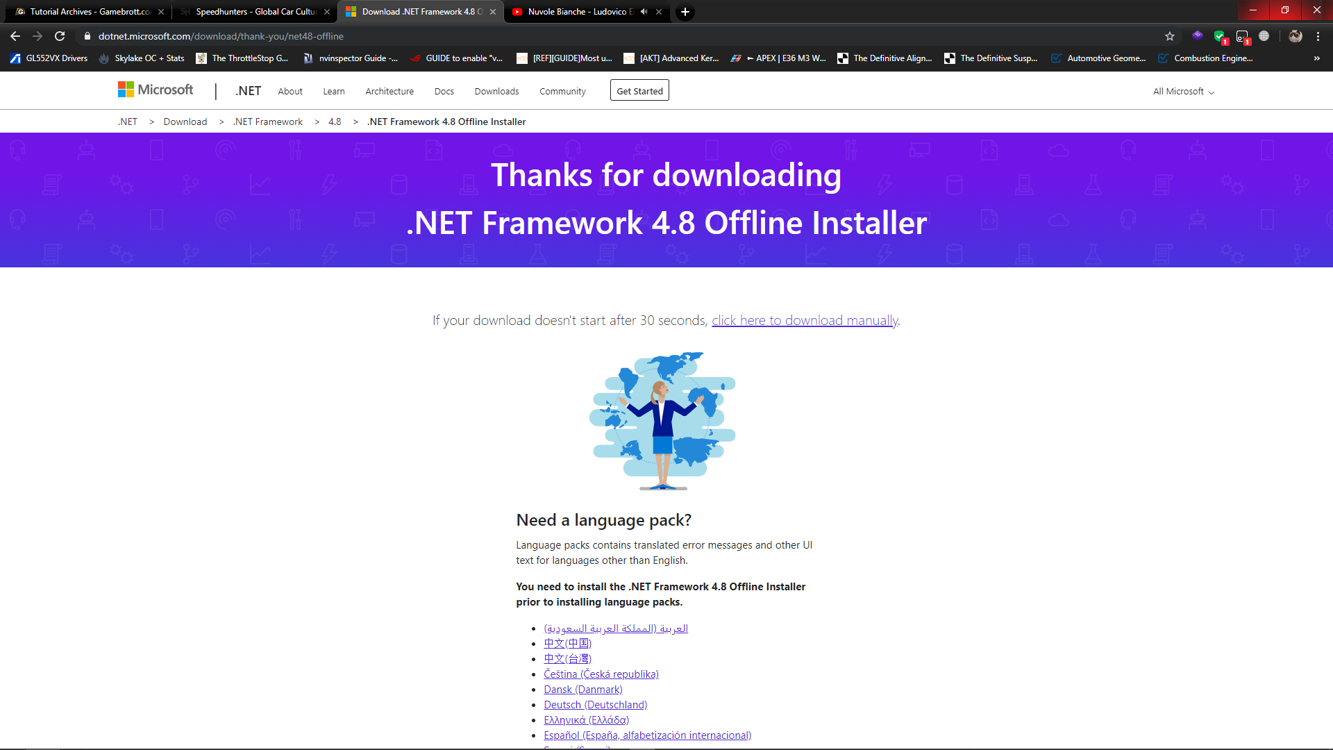Click the woman with world map illustration
This screenshot has width=1333, height=750.
(662, 421)
